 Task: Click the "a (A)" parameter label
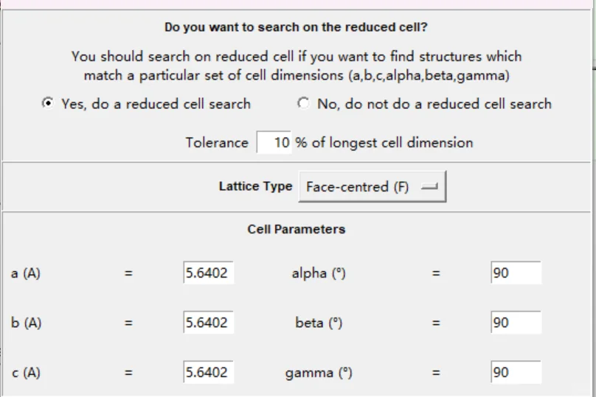tap(26, 273)
